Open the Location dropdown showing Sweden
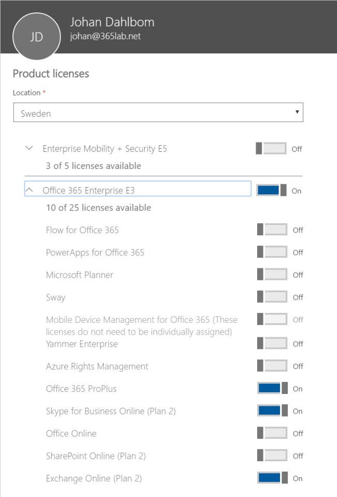The width and height of the screenshot is (337, 497). tap(158, 113)
